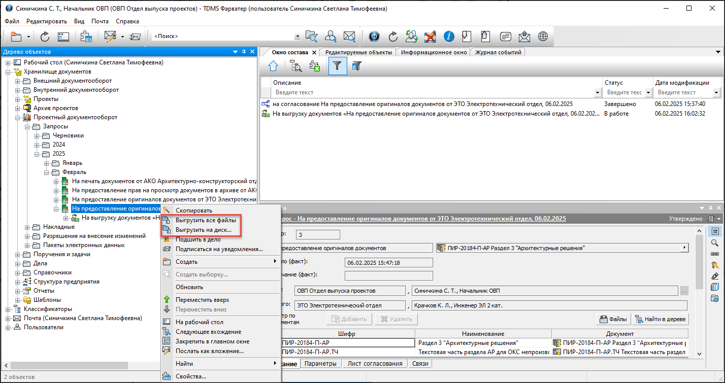The height and width of the screenshot is (383, 725).
Task: Collapse the Февраль folder in the tree
Action: (46, 172)
